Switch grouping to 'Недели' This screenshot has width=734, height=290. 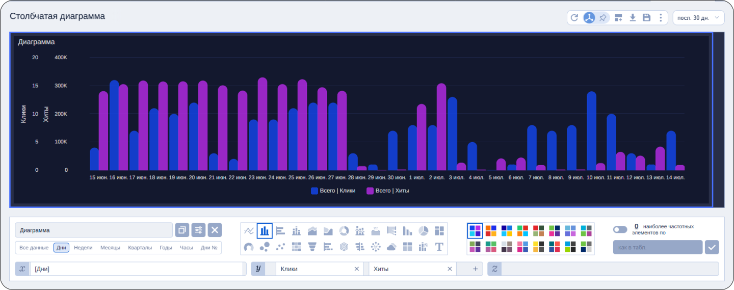(83, 248)
